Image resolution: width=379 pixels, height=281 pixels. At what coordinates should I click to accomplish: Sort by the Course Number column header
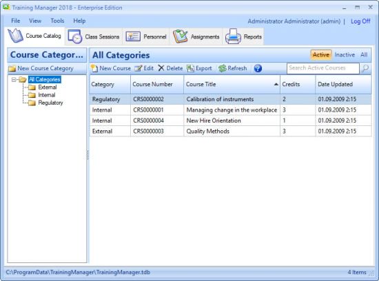click(157, 84)
